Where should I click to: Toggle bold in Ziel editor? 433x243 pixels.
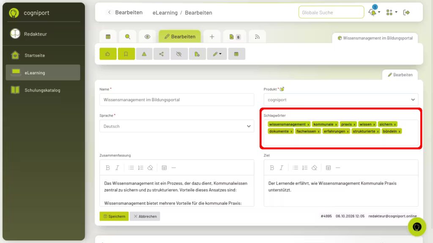click(x=272, y=168)
